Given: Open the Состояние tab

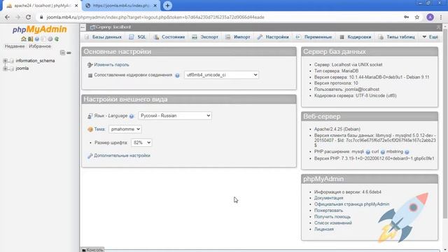Looking at the screenshot, I should [x=169, y=37].
